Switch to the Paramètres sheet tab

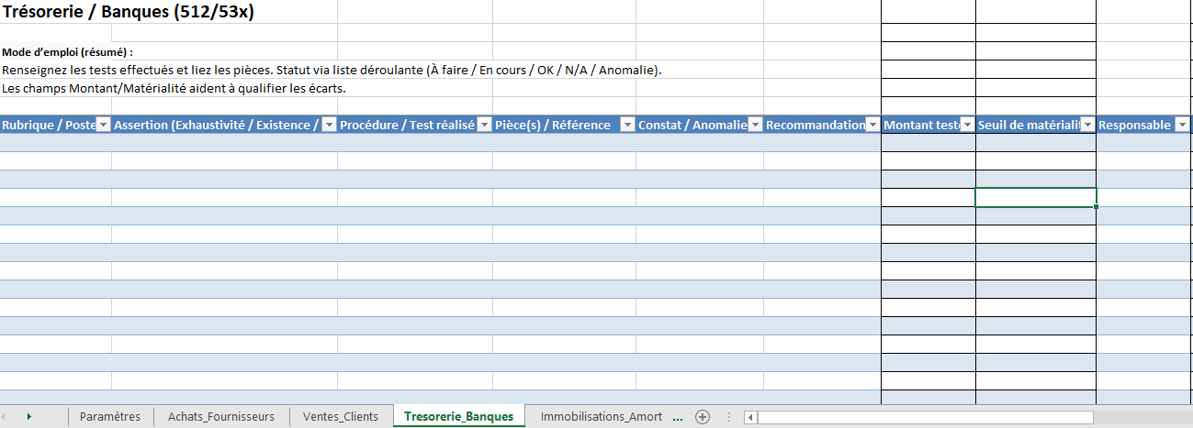tap(110, 417)
